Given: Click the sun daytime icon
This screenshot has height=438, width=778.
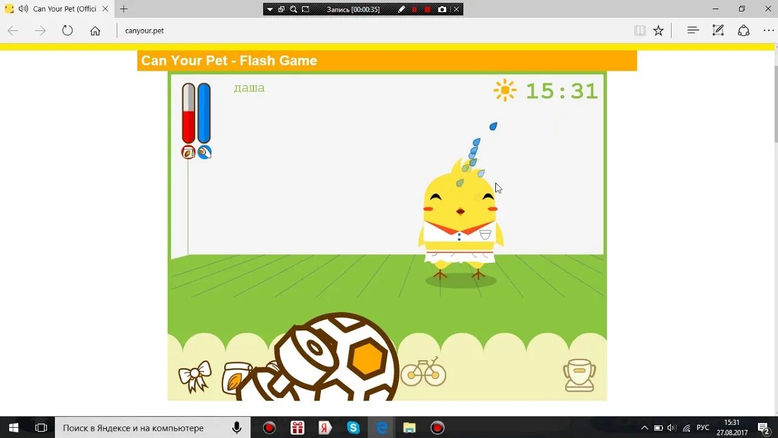Looking at the screenshot, I should tap(505, 91).
